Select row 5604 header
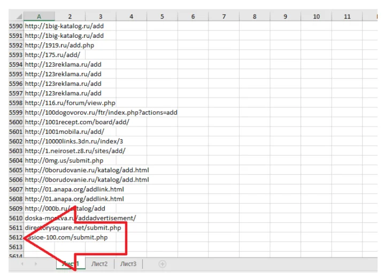The width and height of the screenshot is (384, 273). pos(16,160)
